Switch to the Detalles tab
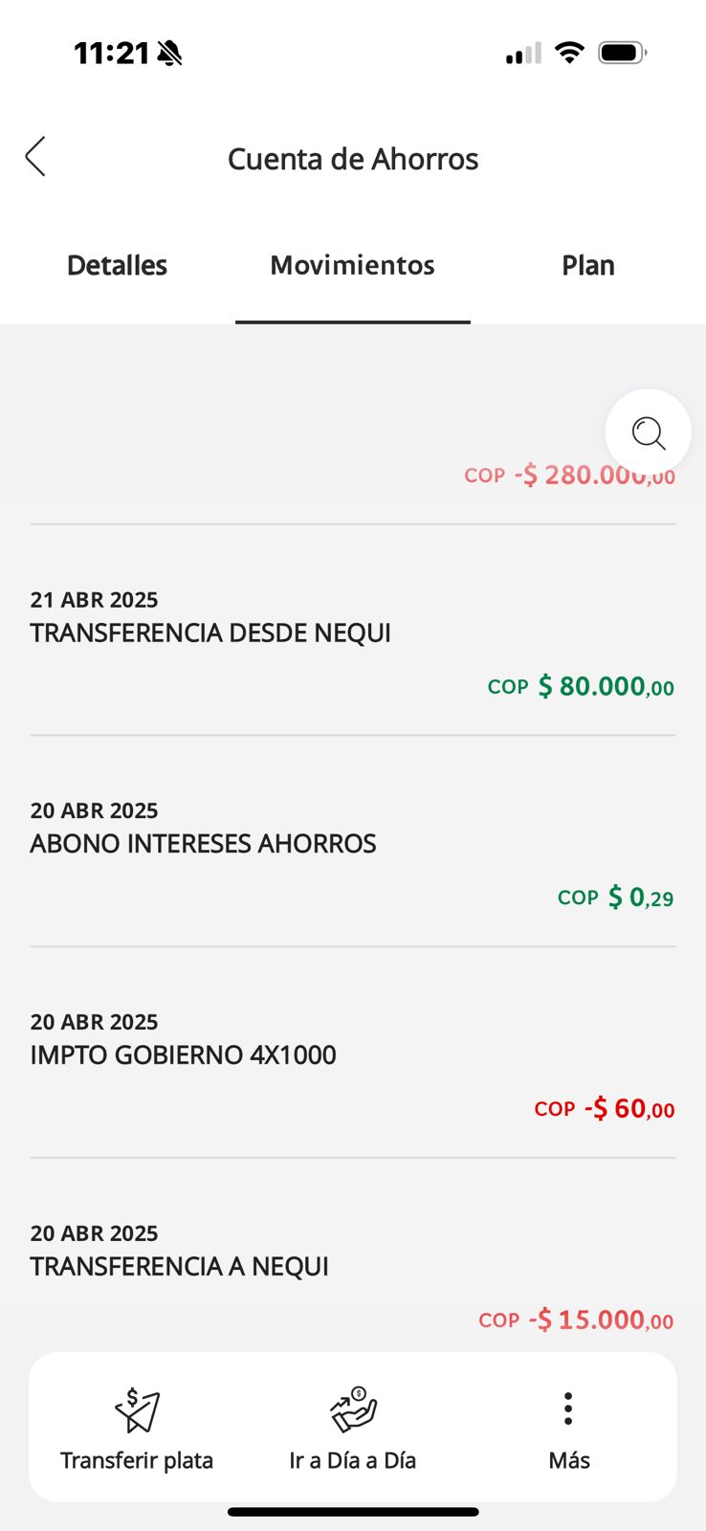This screenshot has height=1531, width=706. pos(117,265)
